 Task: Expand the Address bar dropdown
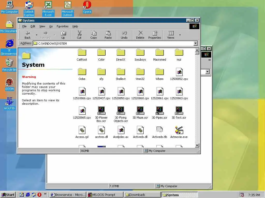pos(196,43)
